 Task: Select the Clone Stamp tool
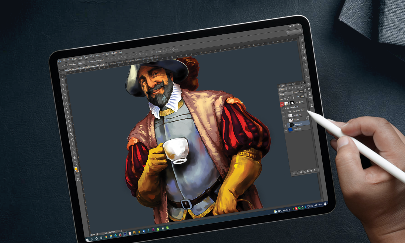(x=67, y=112)
